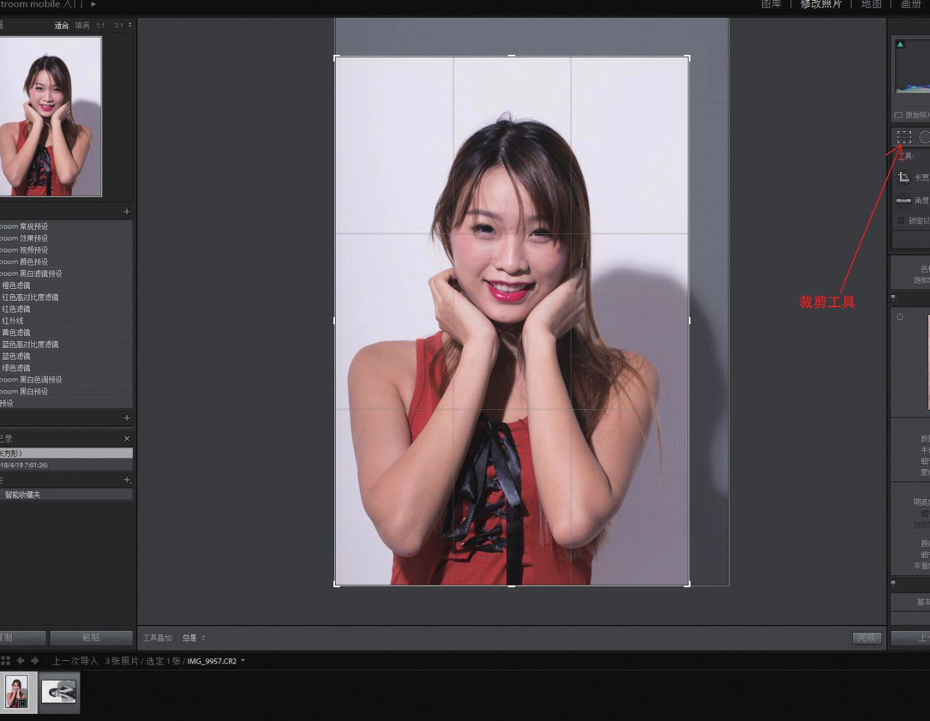Switch to the 地图 Map module

(870, 5)
